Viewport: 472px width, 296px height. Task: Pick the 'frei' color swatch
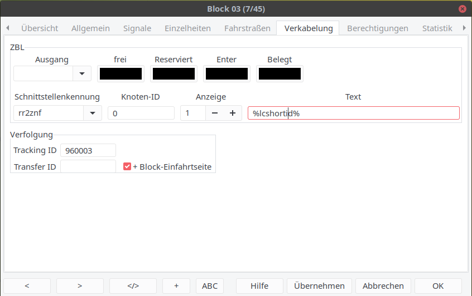pyautogui.click(x=121, y=73)
